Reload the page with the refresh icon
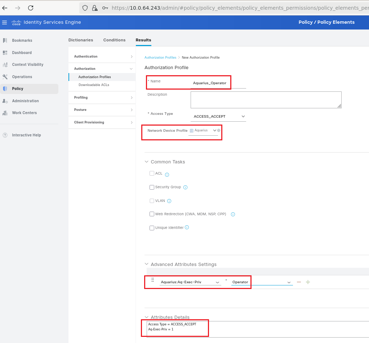Image resolution: width=369 pixels, height=343 pixels. tap(31, 8)
